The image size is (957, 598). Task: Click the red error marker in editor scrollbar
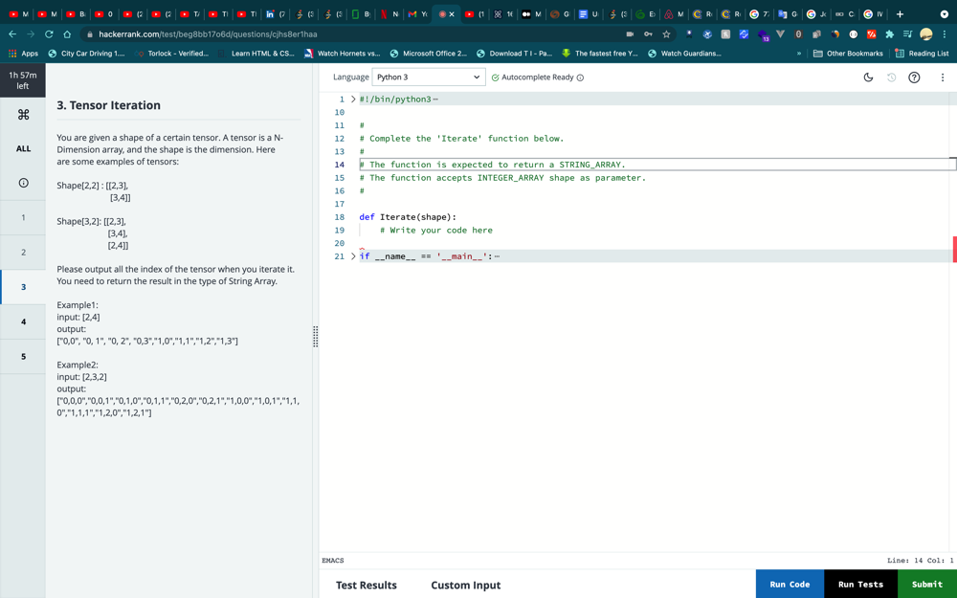(954, 250)
